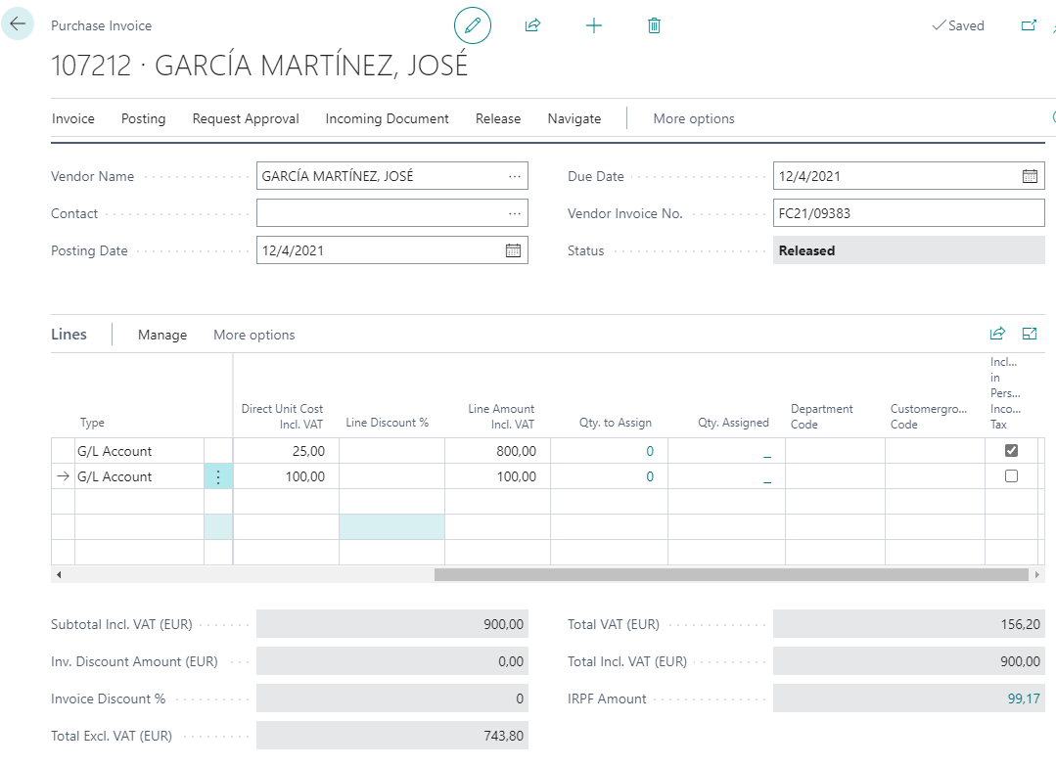
Task: Open row options on 100,00 line
Action: (218, 476)
